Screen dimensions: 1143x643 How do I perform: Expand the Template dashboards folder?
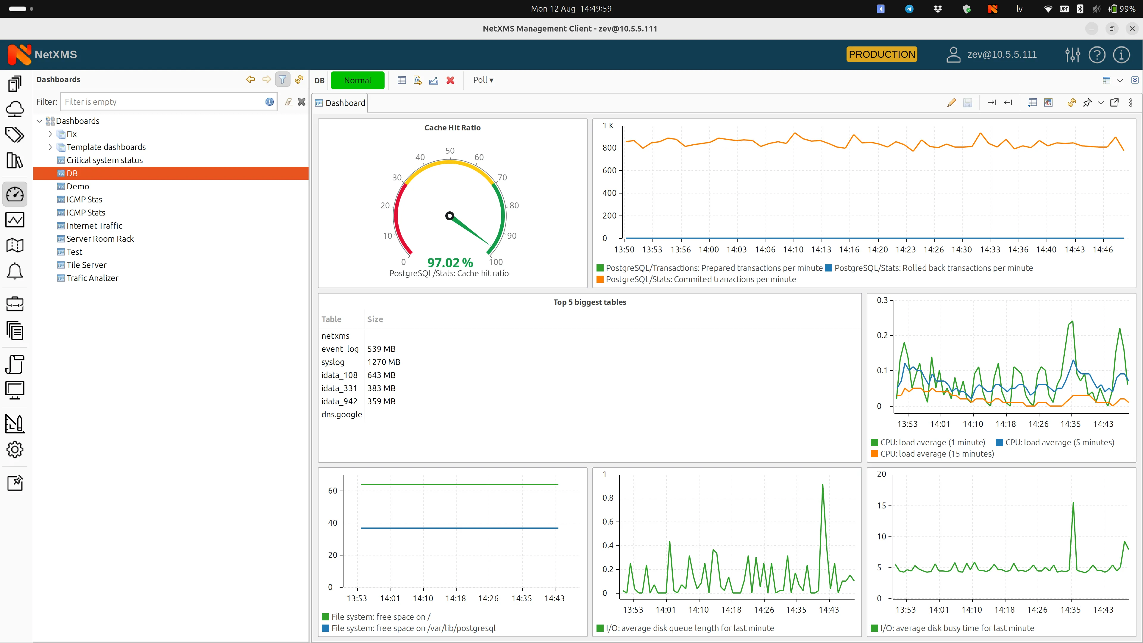(50, 147)
